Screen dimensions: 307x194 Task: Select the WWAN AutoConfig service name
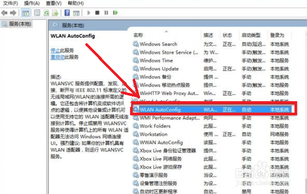pos(161,142)
